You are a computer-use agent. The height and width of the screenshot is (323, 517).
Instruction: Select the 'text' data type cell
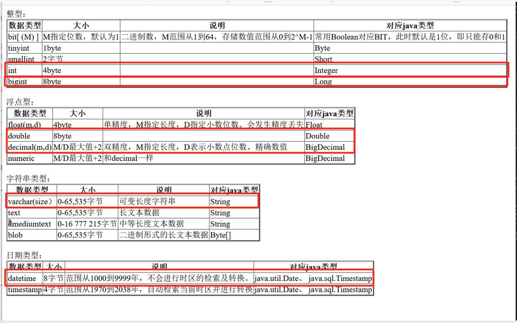(32, 213)
